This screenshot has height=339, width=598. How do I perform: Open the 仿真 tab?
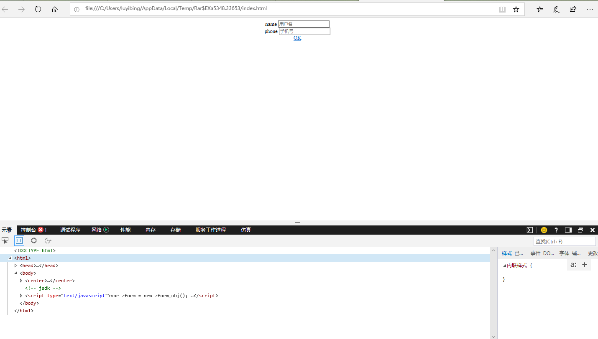point(246,230)
